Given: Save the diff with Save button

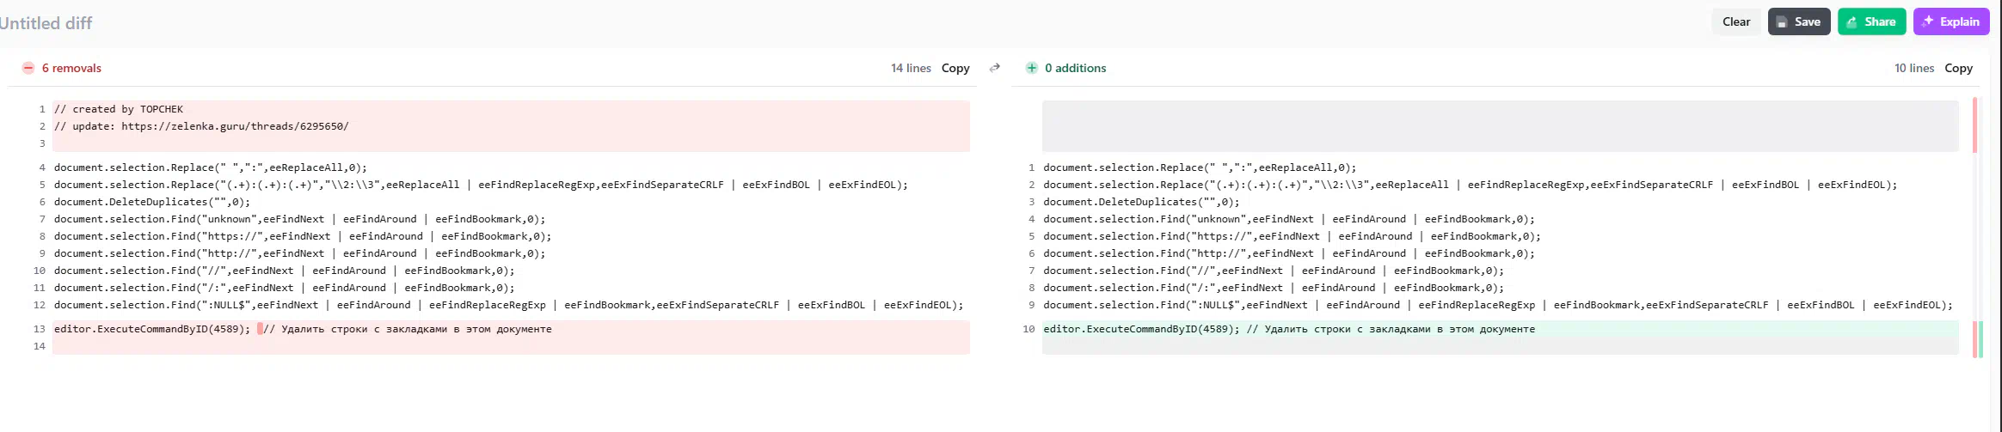Looking at the screenshot, I should pyautogui.click(x=1798, y=21).
